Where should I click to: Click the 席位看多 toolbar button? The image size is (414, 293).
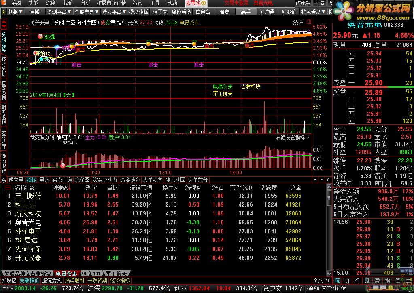[181, 12]
